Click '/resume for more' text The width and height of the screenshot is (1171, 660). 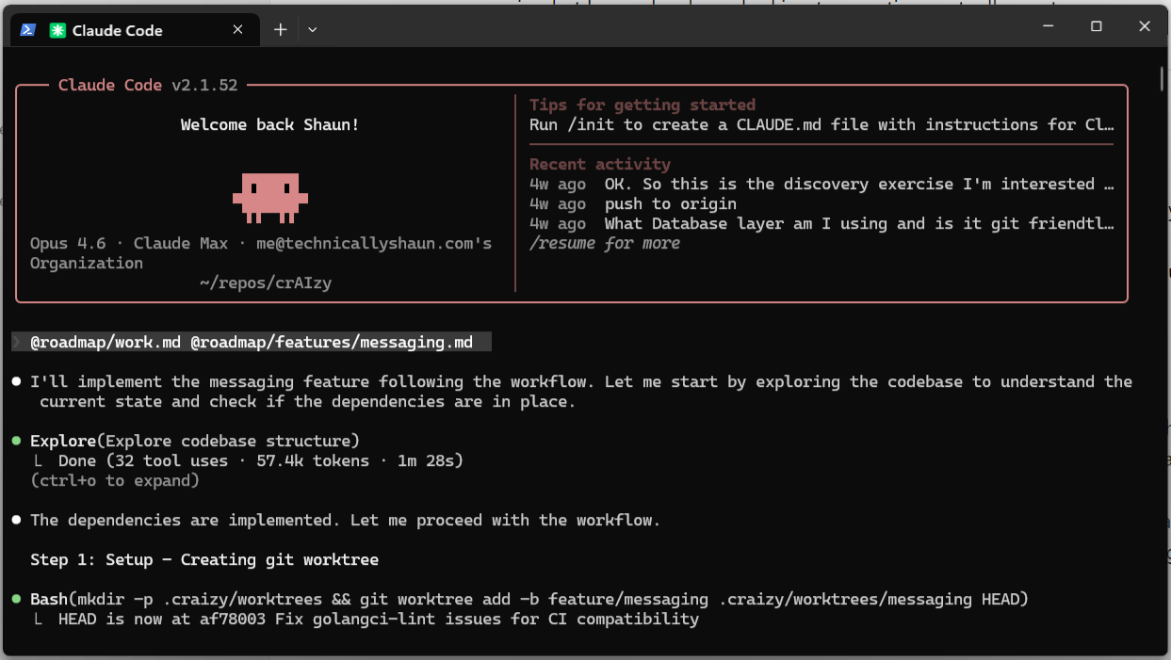click(x=604, y=243)
